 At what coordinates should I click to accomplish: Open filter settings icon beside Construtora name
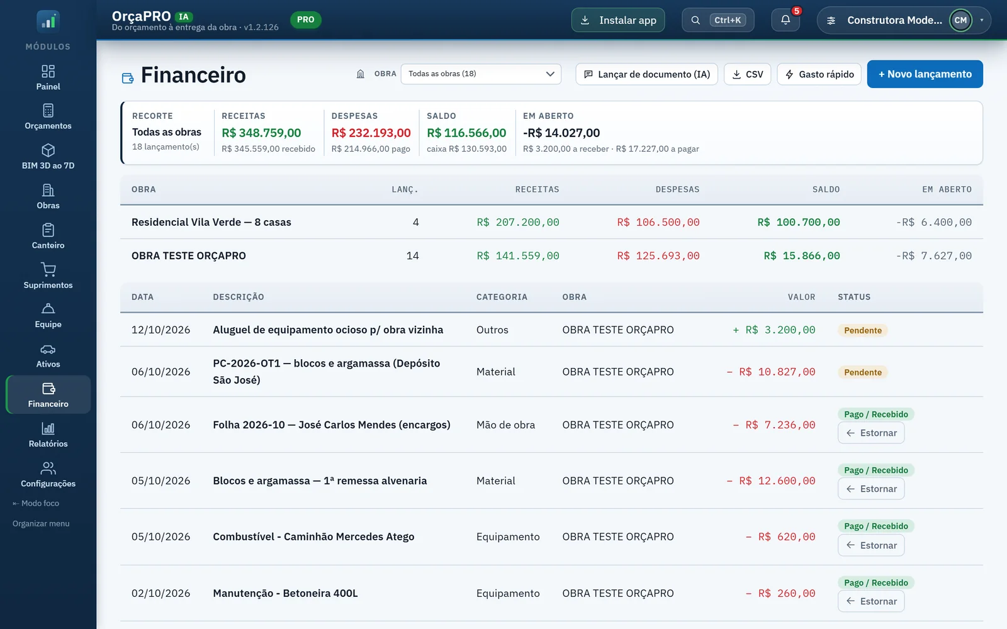[831, 20]
